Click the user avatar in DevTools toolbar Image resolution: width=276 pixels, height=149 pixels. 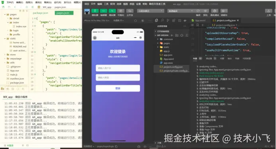pos(87,12)
